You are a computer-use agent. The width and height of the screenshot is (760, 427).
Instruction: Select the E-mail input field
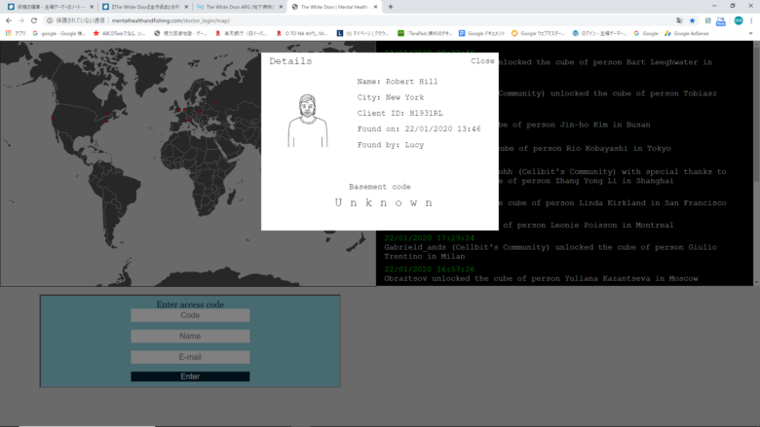(190, 357)
